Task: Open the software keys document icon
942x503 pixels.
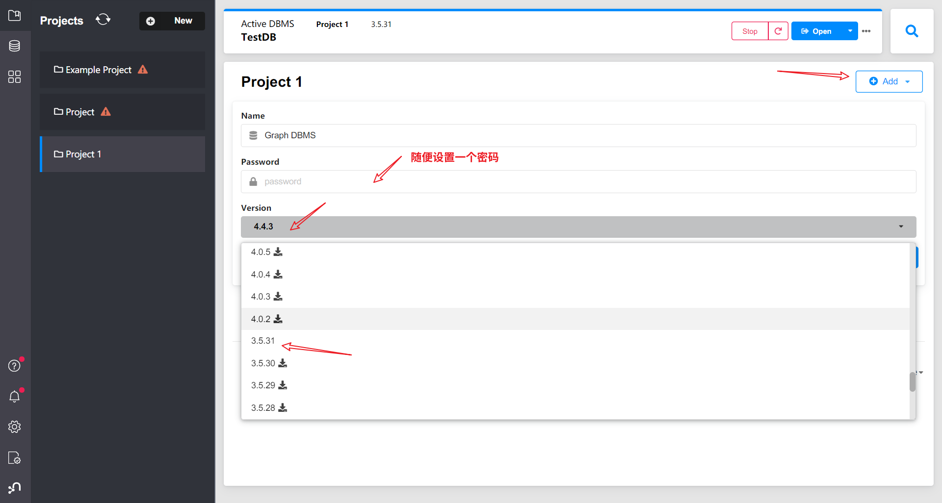Action: (x=15, y=458)
